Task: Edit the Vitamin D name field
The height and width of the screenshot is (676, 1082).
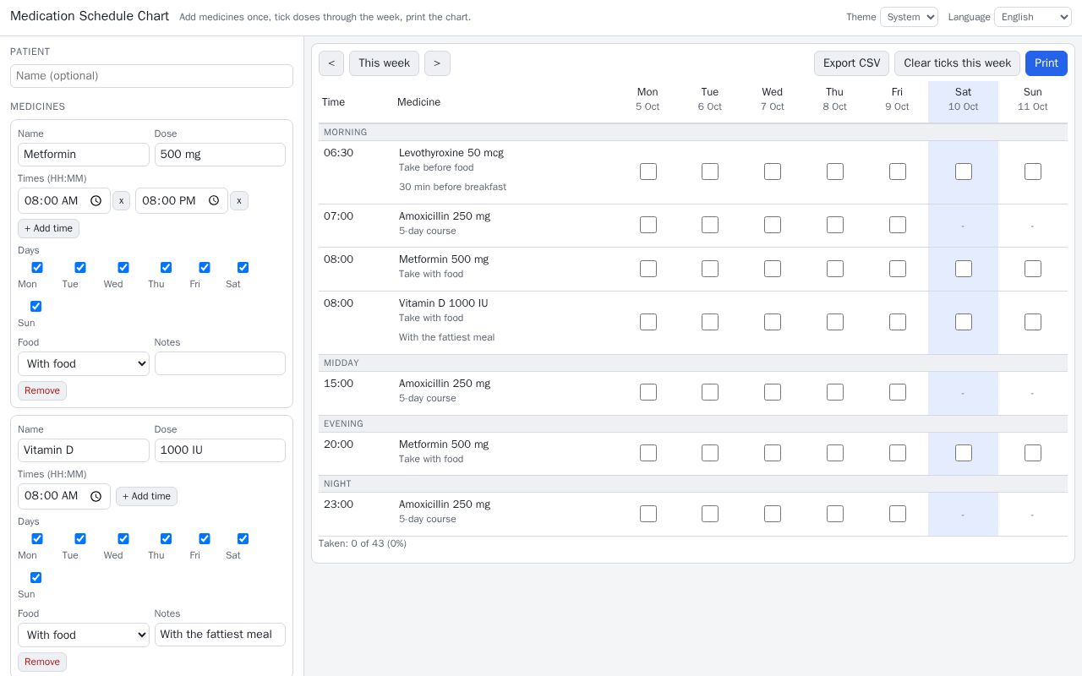Action: pyautogui.click(x=84, y=450)
